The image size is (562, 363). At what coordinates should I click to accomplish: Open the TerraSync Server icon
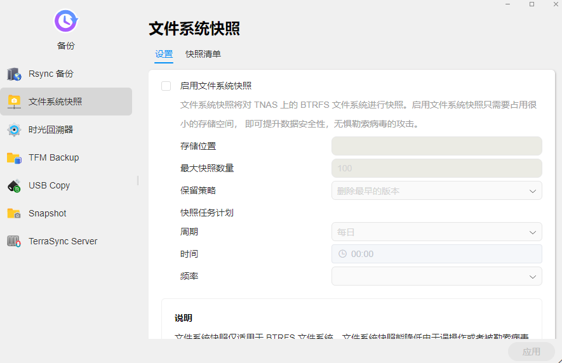coord(15,241)
